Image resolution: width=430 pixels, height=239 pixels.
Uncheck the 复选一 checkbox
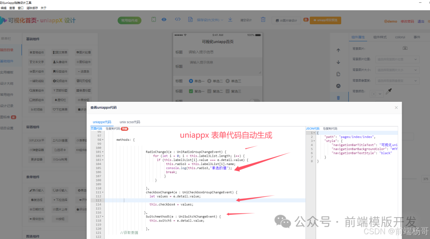pyautogui.click(x=191, y=91)
